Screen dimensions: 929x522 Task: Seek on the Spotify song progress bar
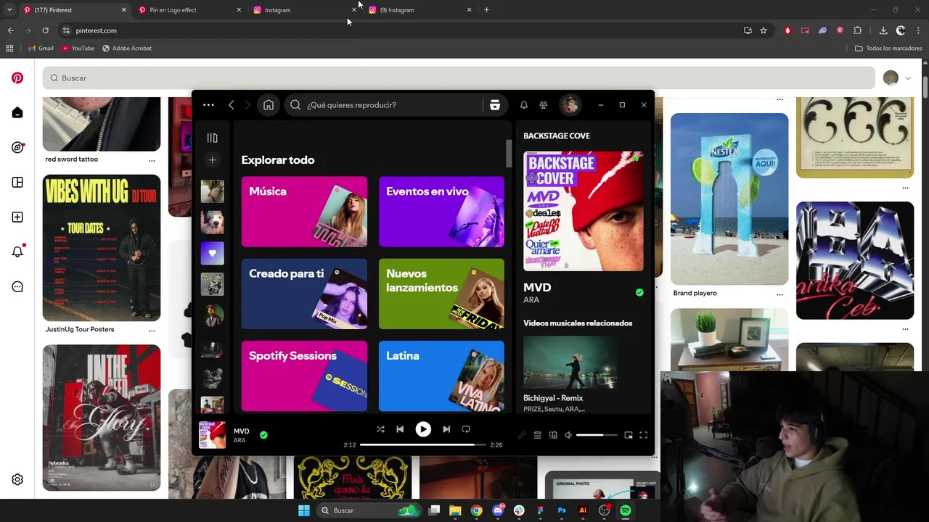[423, 444]
